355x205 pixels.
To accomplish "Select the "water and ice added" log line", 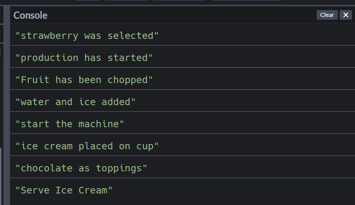I will click(182, 101).
